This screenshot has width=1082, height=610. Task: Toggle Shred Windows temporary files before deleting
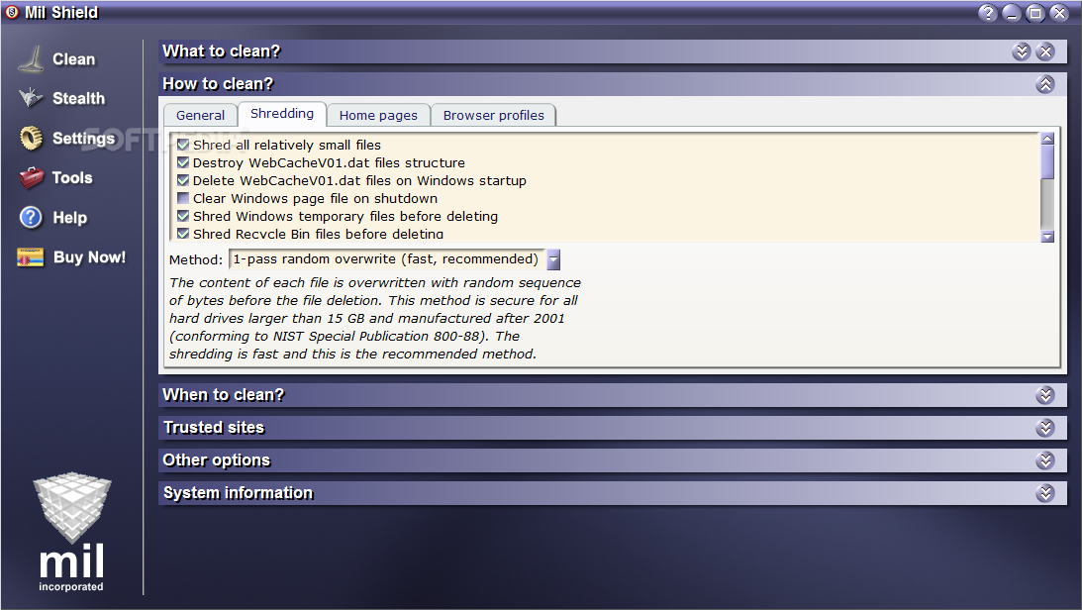click(183, 216)
